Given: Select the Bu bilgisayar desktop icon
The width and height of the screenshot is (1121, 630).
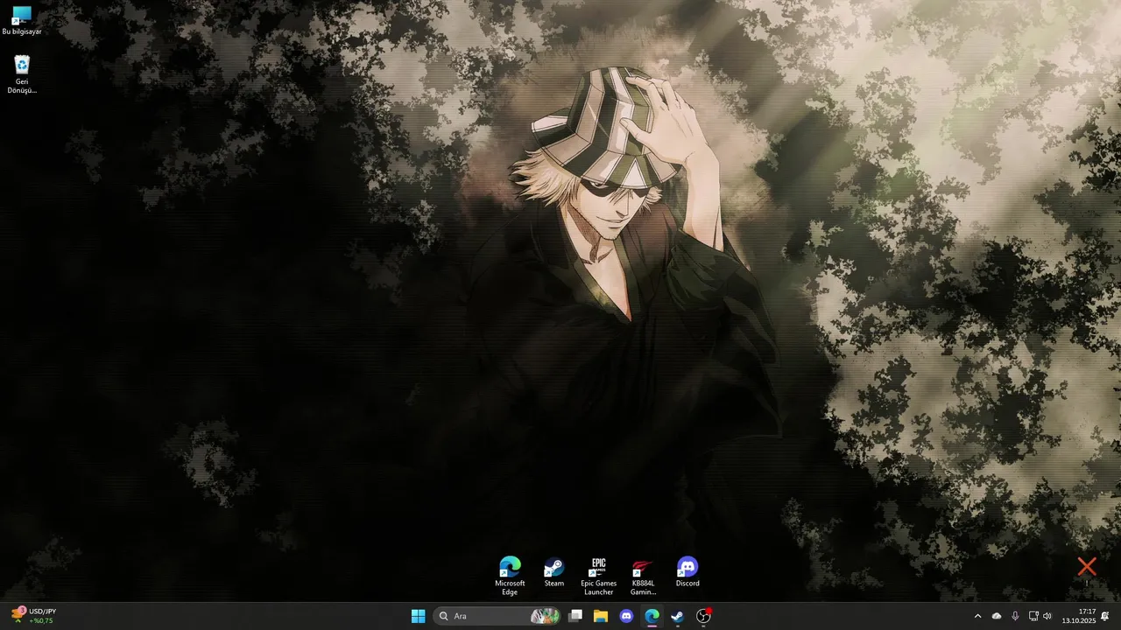Looking at the screenshot, I should coord(22,21).
